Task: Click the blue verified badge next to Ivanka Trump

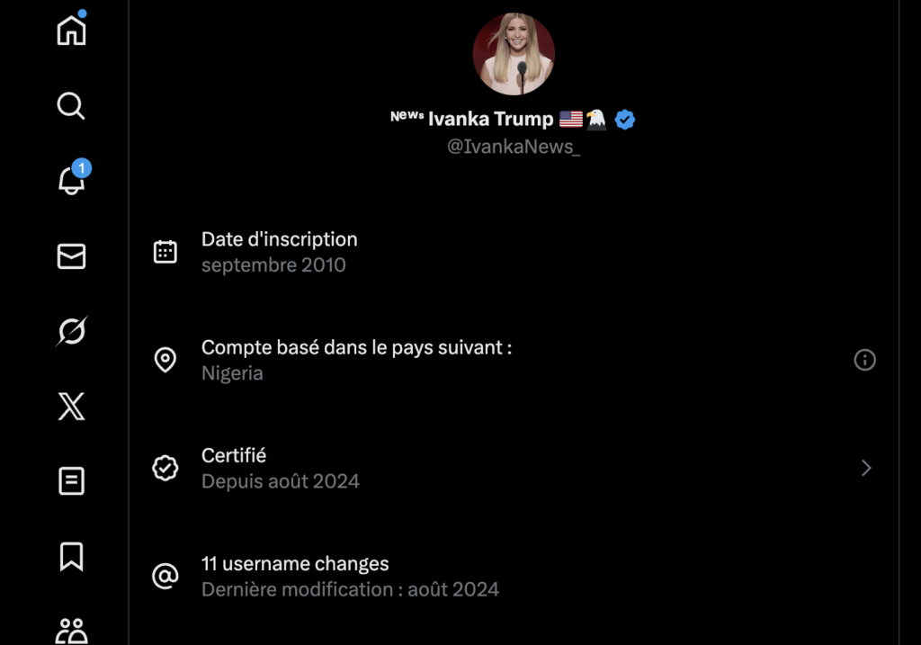Action: point(624,118)
